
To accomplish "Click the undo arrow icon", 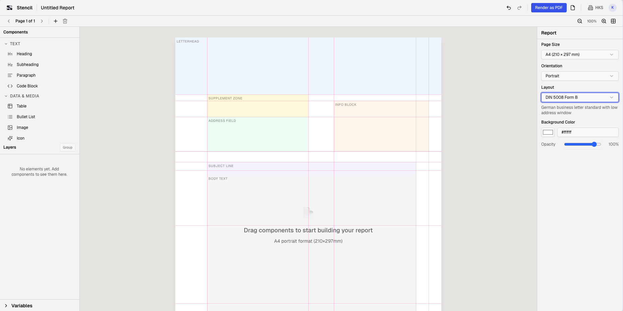I will (x=508, y=7).
